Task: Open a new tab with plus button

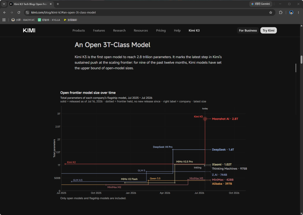Action: (x=58, y=4)
